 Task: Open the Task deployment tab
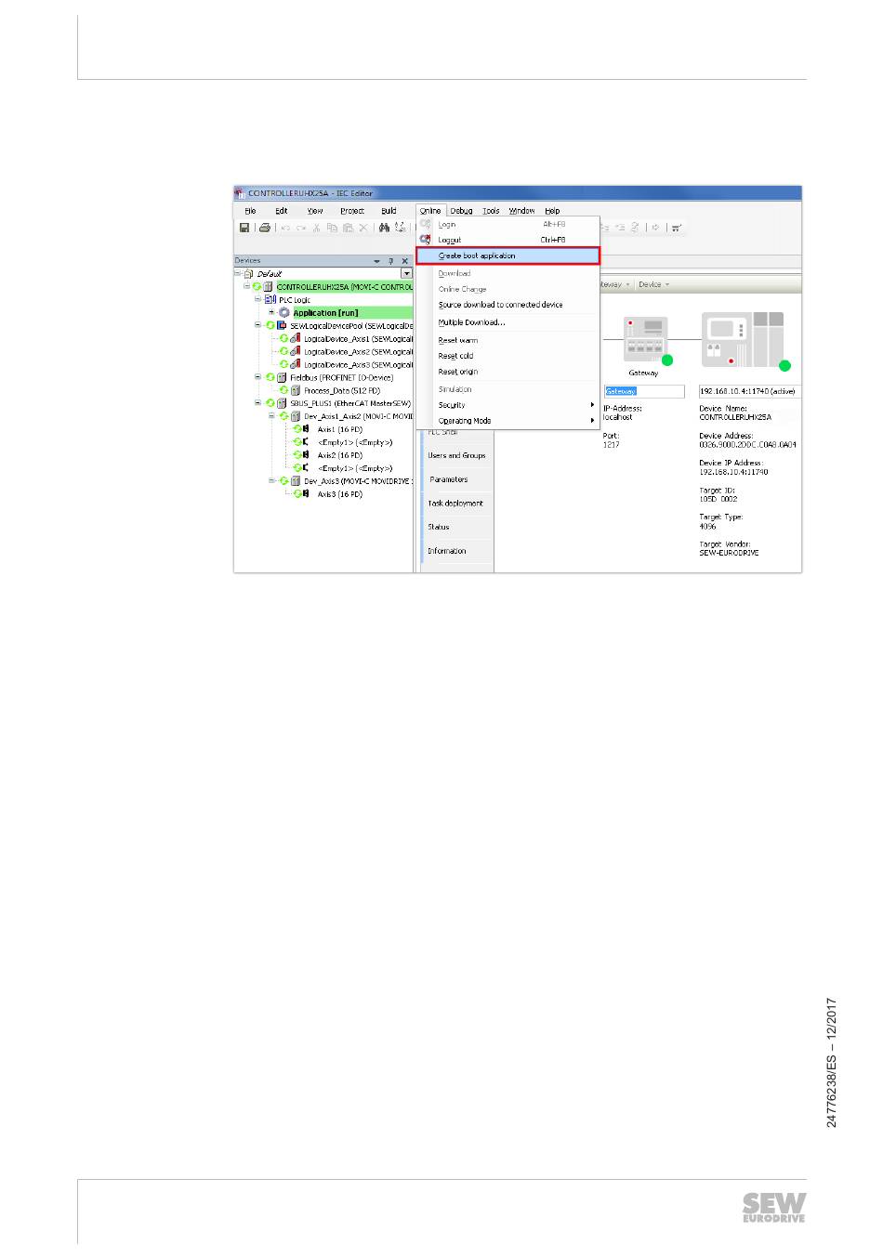coord(455,504)
